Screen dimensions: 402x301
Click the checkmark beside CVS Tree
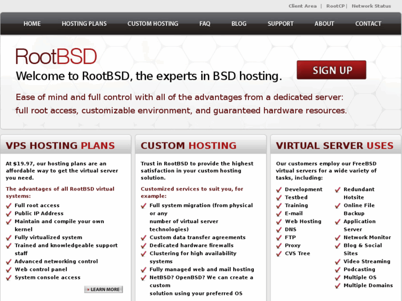(279, 254)
